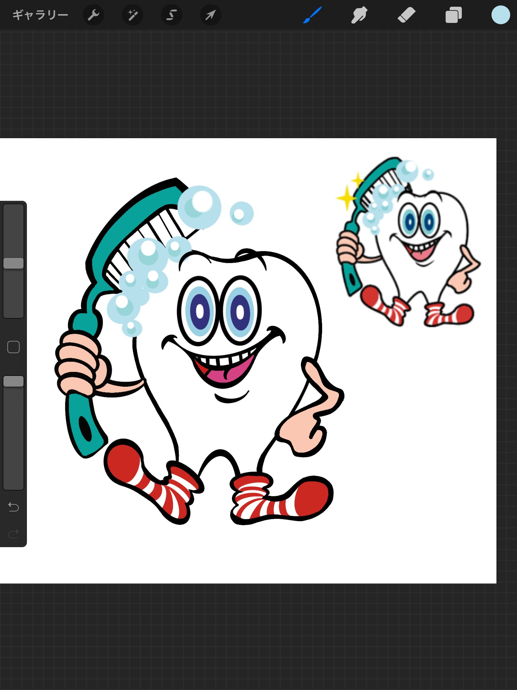Tap the small reference tooth image
The width and height of the screenshot is (517, 690).
point(409,242)
